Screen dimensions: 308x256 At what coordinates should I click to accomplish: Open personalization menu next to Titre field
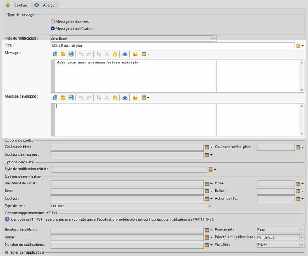point(300,46)
